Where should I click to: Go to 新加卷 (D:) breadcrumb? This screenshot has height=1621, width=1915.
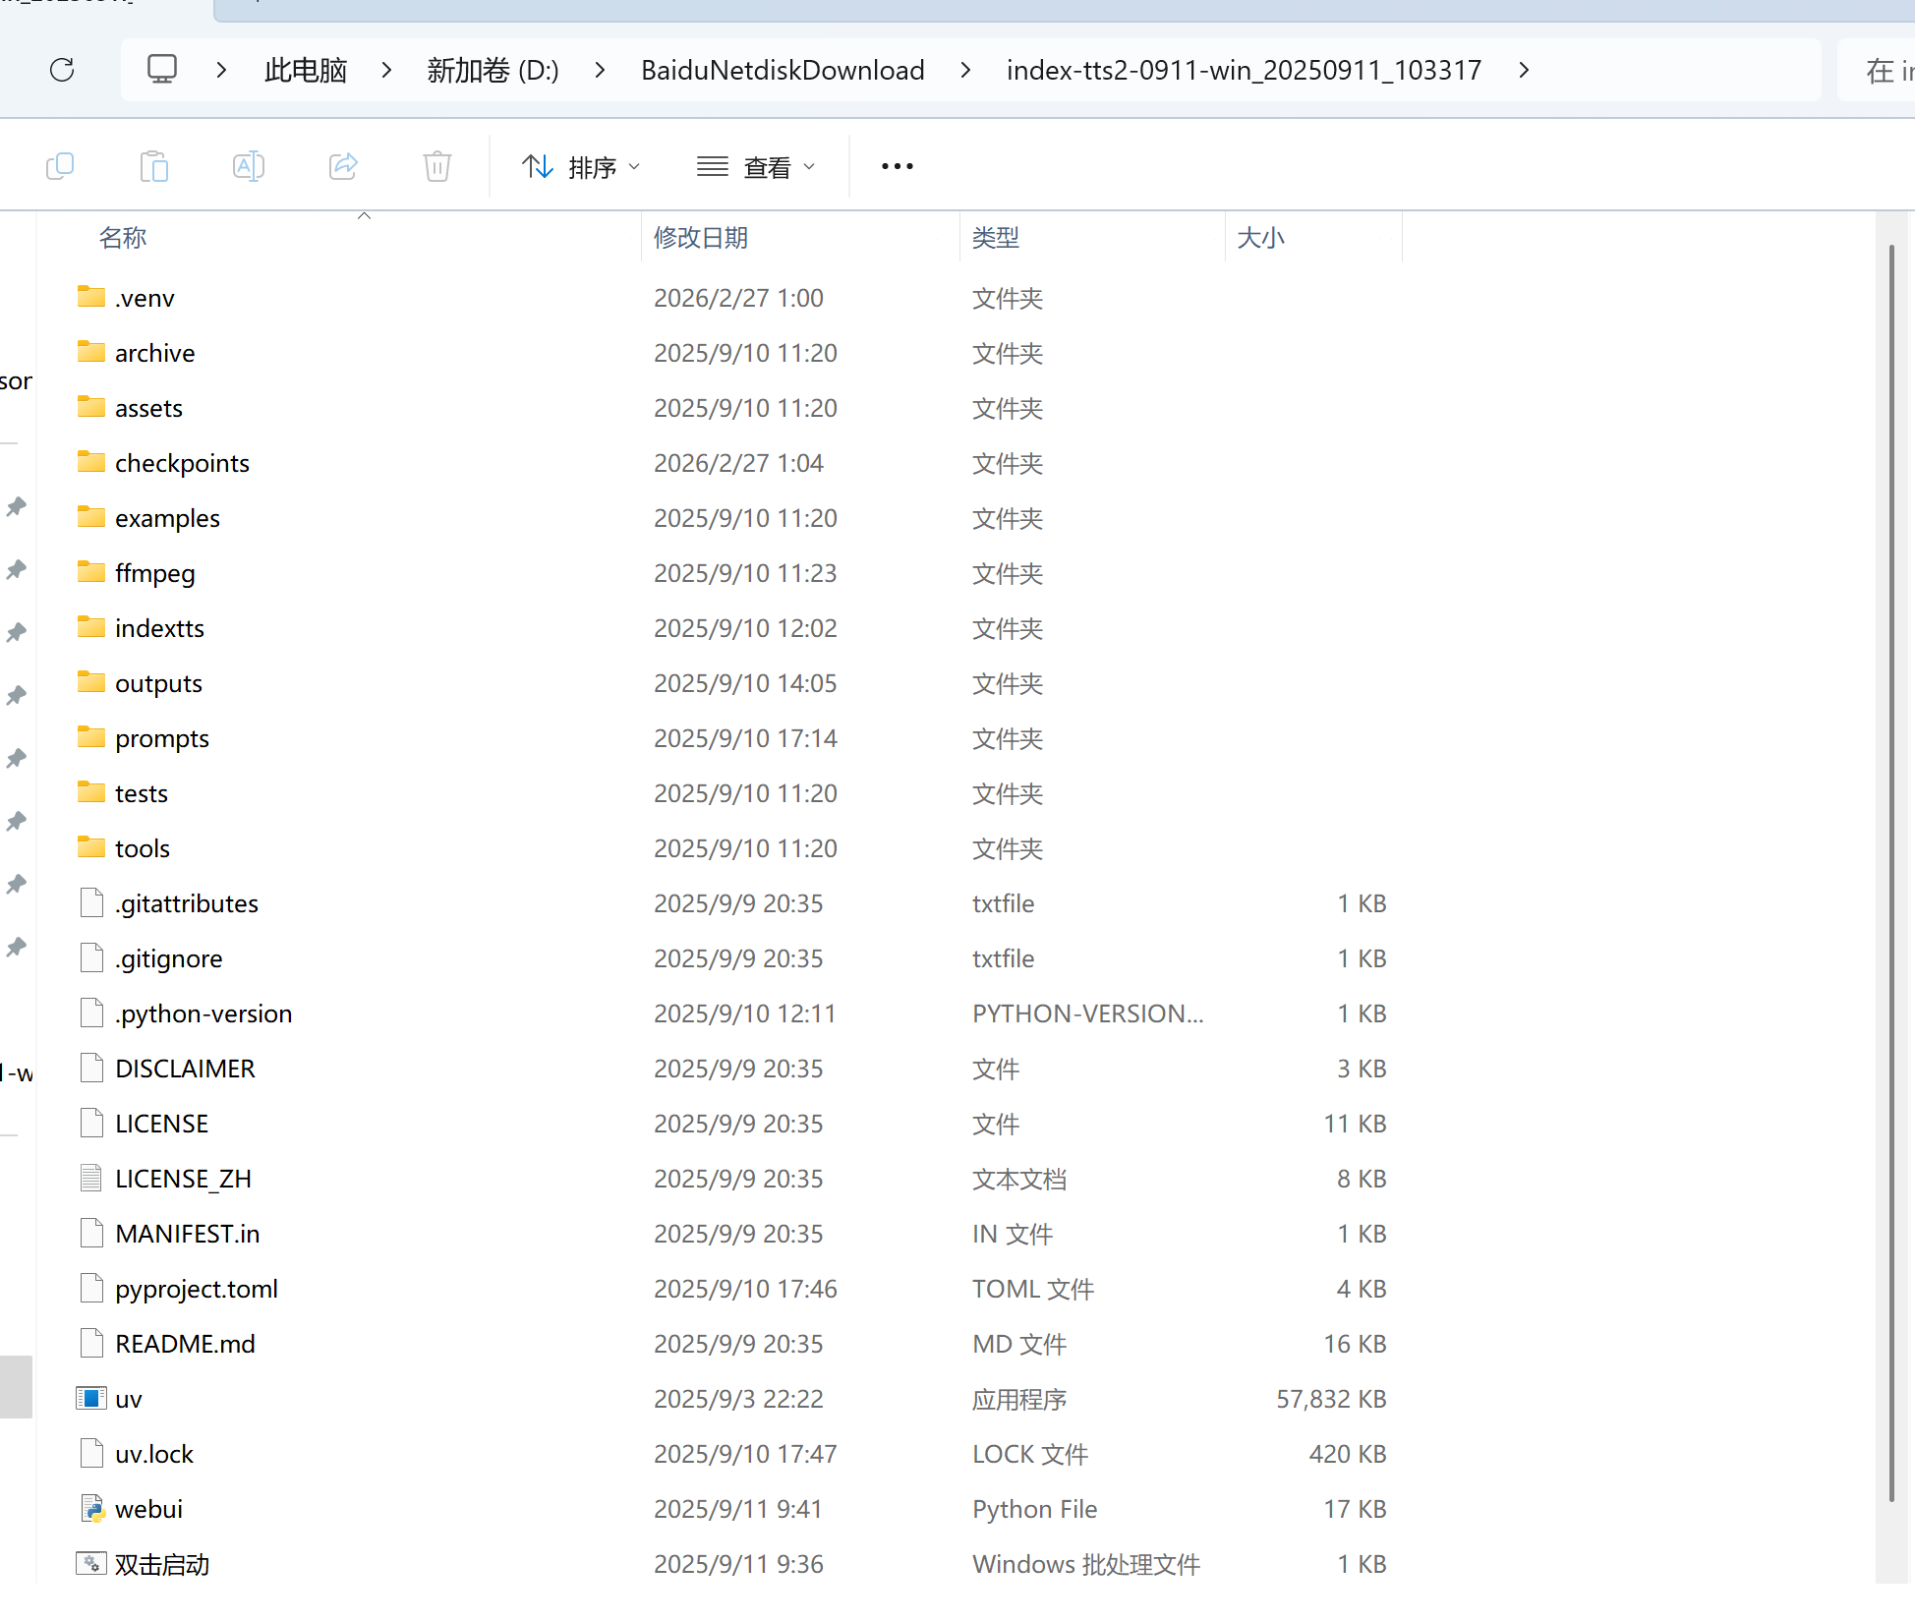click(x=493, y=70)
